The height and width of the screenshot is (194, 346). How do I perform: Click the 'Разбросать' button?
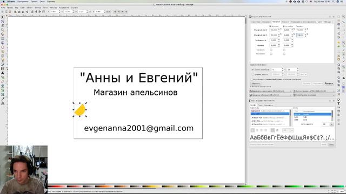coord(317,84)
